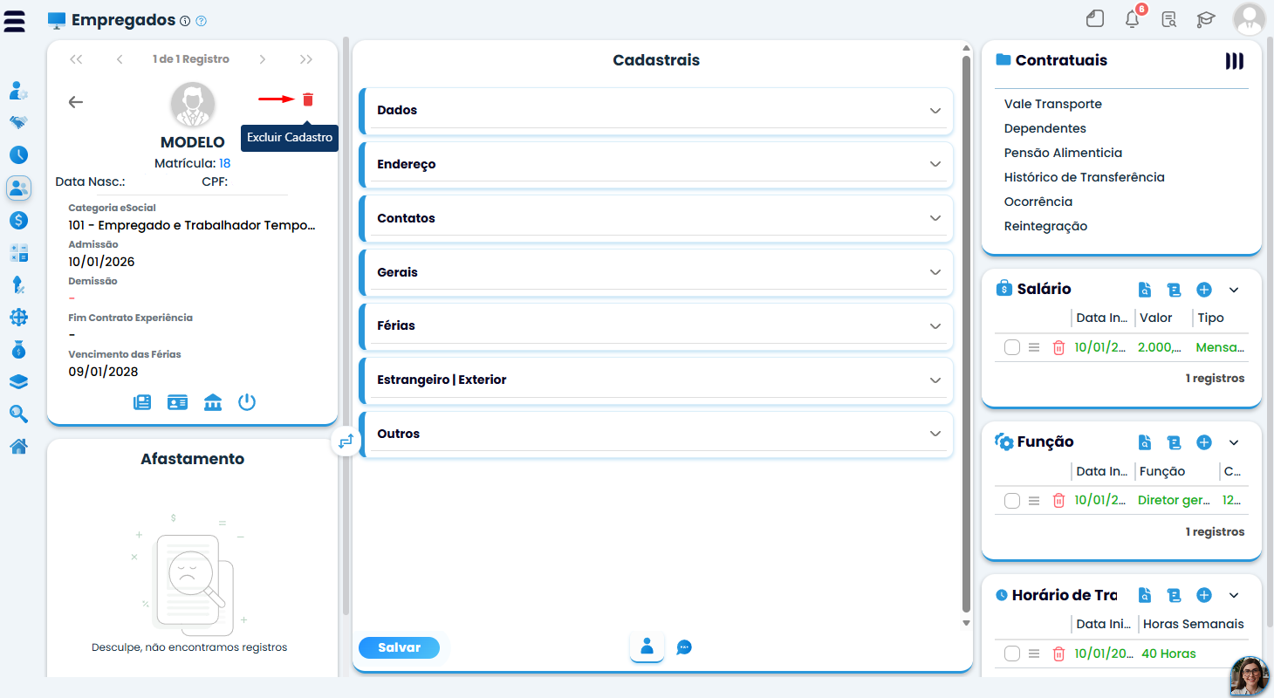Click the red trash Excluir Cadastro icon

[307, 99]
